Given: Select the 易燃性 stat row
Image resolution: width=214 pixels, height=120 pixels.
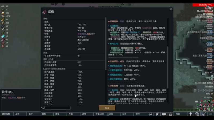Looking at the screenshot, I should point(74,43).
